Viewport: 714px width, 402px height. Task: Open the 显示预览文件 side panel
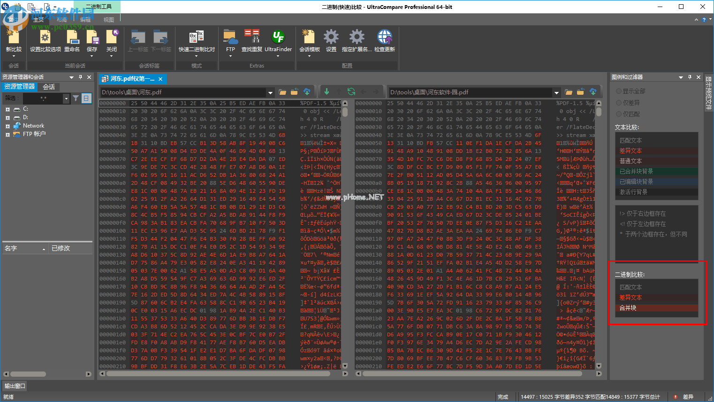pos(708,93)
